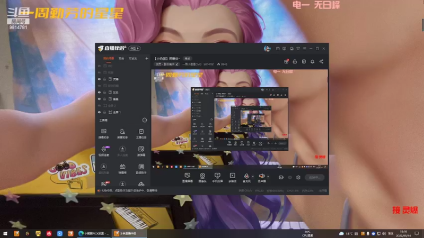Image resolution: width=424 pixels, height=238 pixels.
Task: Open the 房管助手 tool with person icon
Action: (122, 134)
